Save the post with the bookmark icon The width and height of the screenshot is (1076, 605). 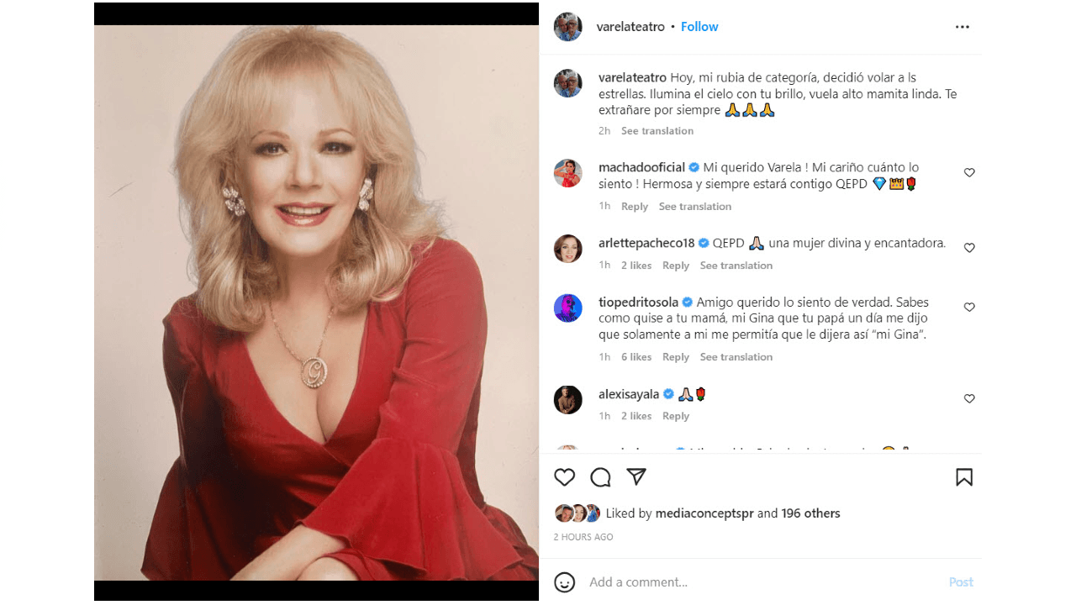[964, 477]
